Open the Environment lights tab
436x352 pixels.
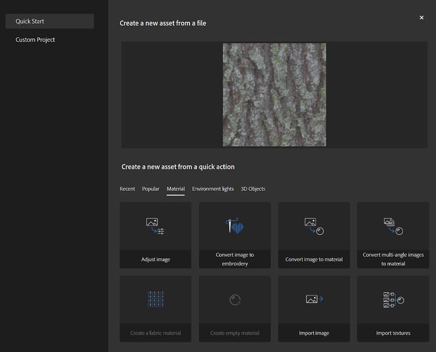click(213, 189)
